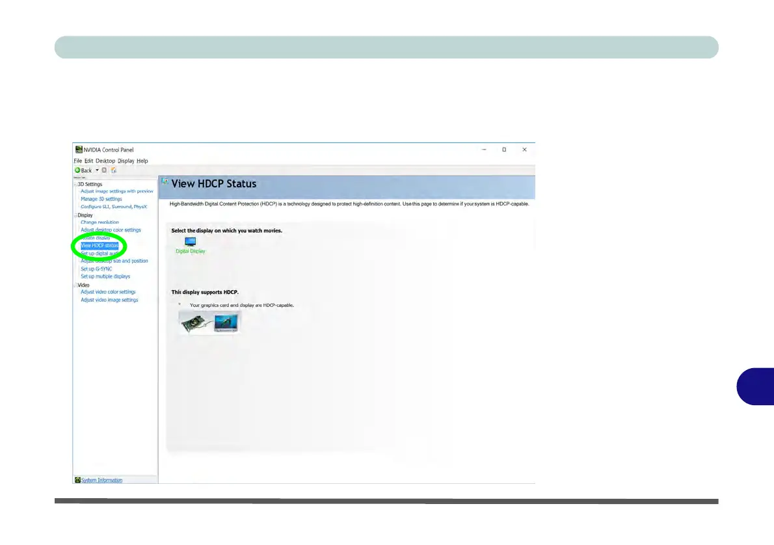This screenshot has width=774, height=545.
Task: Open the Help menu
Action: click(x=142, y=161)
